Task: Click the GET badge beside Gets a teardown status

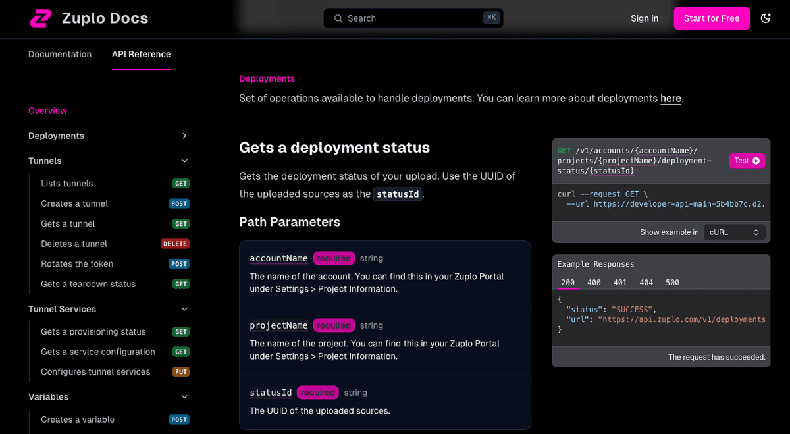Action: (180, 284)
